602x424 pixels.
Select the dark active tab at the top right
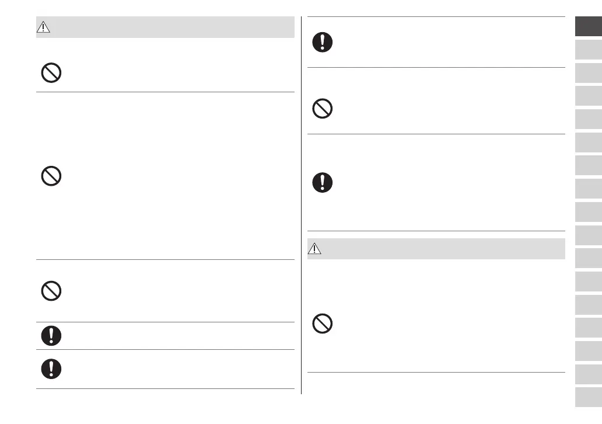tap(588, 27)
